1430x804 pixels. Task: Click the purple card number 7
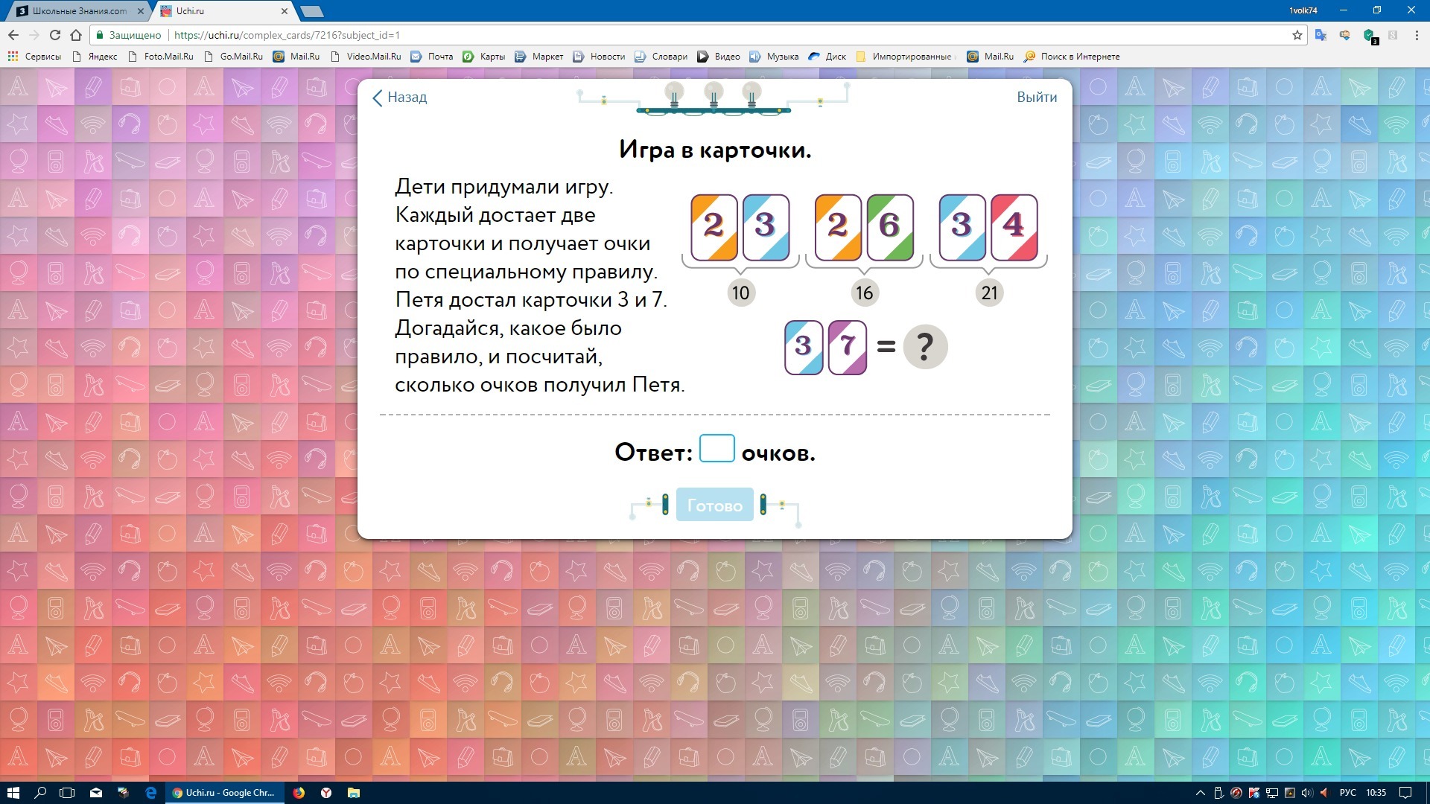(848, 347)
